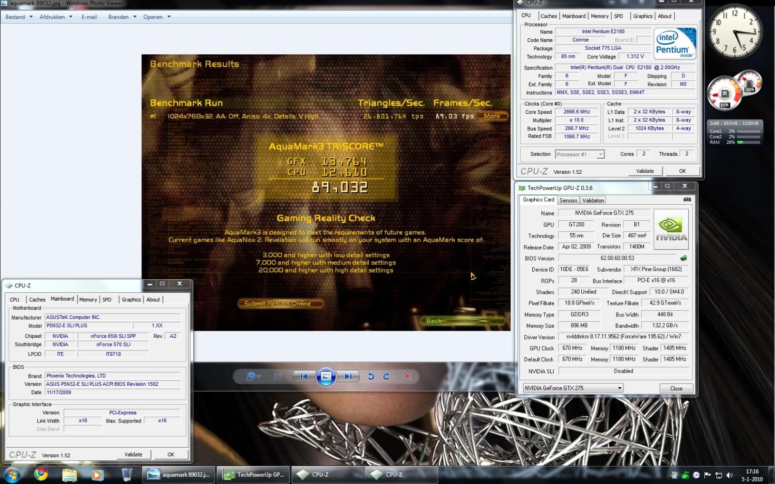Screen dimensions: 775x484
Task: Click the nForce 650i SLI SPP chipset value
Action: coord(113,336)
